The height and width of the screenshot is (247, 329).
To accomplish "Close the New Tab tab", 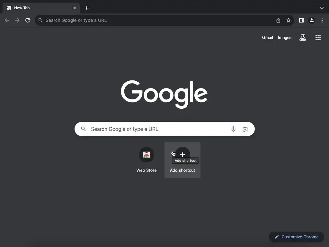I will tap(75, 8).
